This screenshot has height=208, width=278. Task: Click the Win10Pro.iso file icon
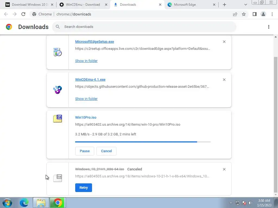pos(58,119)
